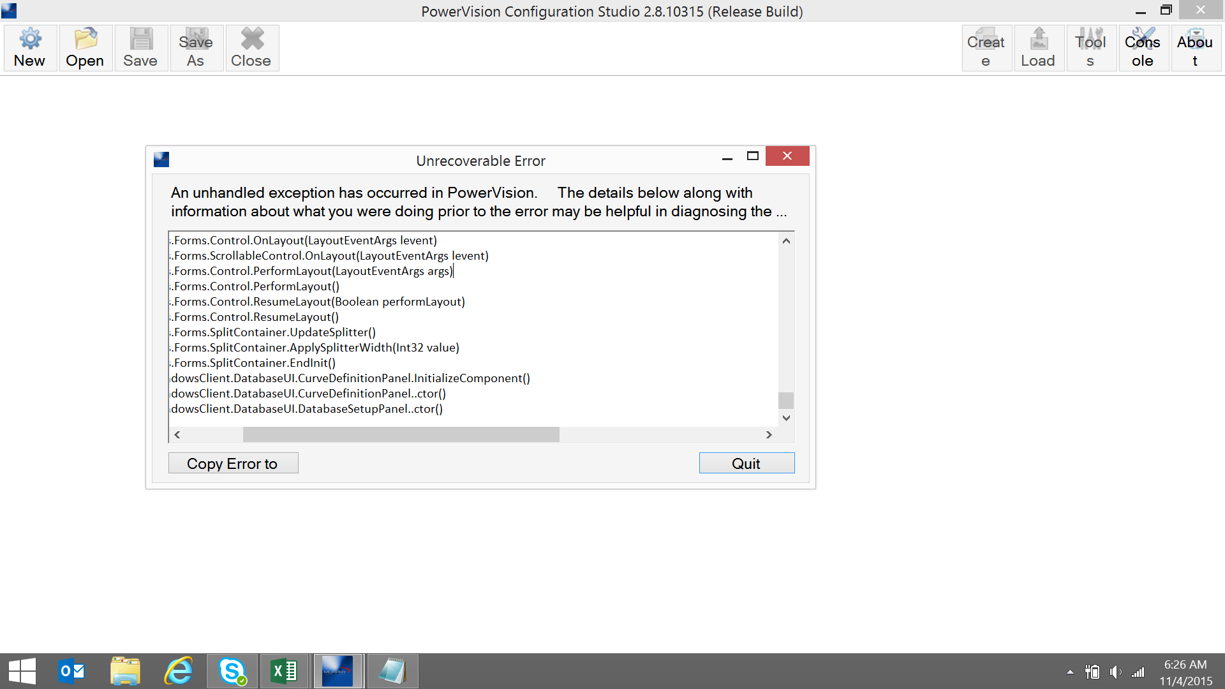Click the horizontal scroll-right arrow
This screenshot has height=689, width=1225.
tap(769, 434)
